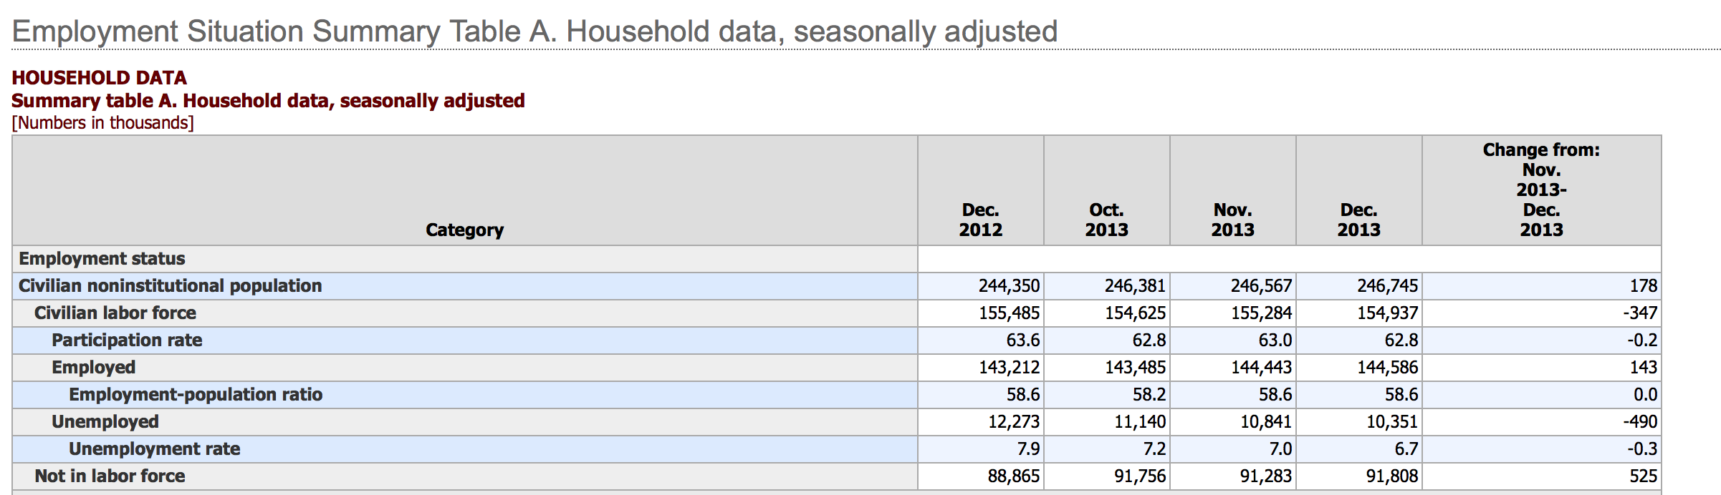Screen dimensions: 1721x495
Task: Select the Category column header
Action: tap(464, 230)
